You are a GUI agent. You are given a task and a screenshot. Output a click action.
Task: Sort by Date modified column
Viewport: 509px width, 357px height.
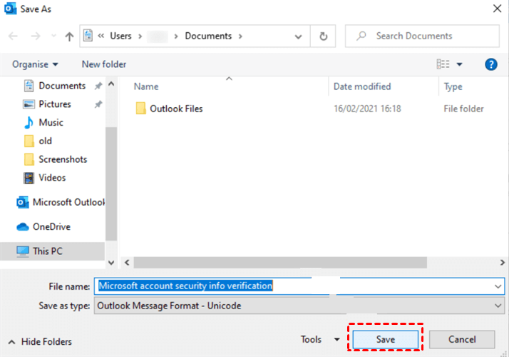tap(362, 86)
